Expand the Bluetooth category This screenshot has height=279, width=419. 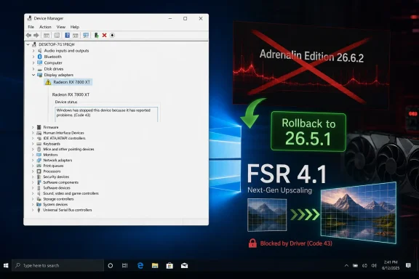pyautogui.click(x=33, y=57)
